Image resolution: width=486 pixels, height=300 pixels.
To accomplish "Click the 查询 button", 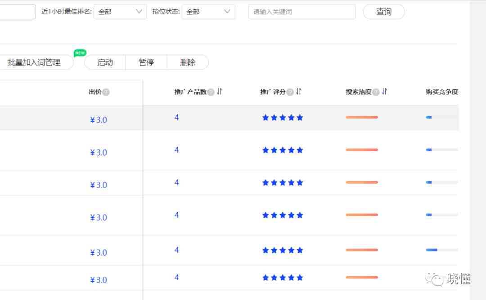I will click(384, 12).
